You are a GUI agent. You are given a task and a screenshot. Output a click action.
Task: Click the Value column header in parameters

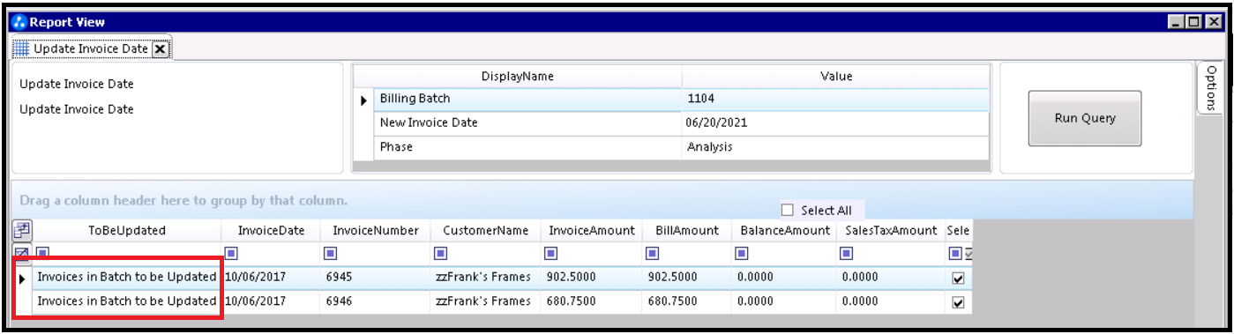tap(835, 77)
